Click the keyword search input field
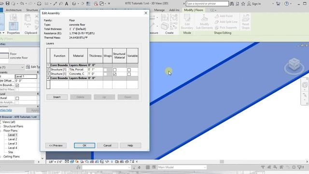 pyautogui.click(x=207, y=3)
